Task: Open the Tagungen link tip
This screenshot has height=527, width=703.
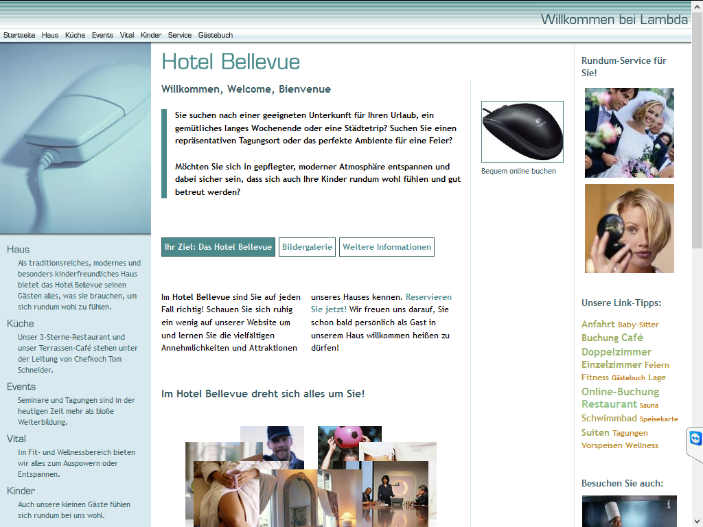Action: [630, 433]
